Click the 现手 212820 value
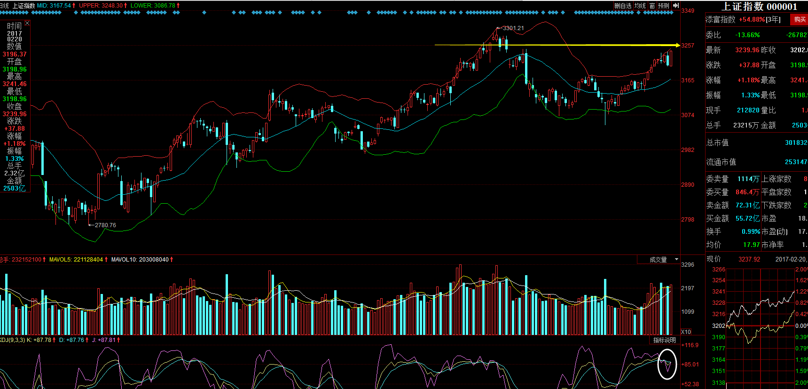 coord(748,110)
